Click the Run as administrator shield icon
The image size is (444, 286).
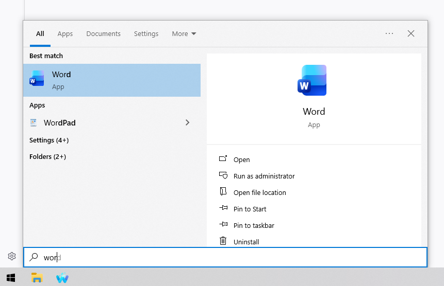223,175
